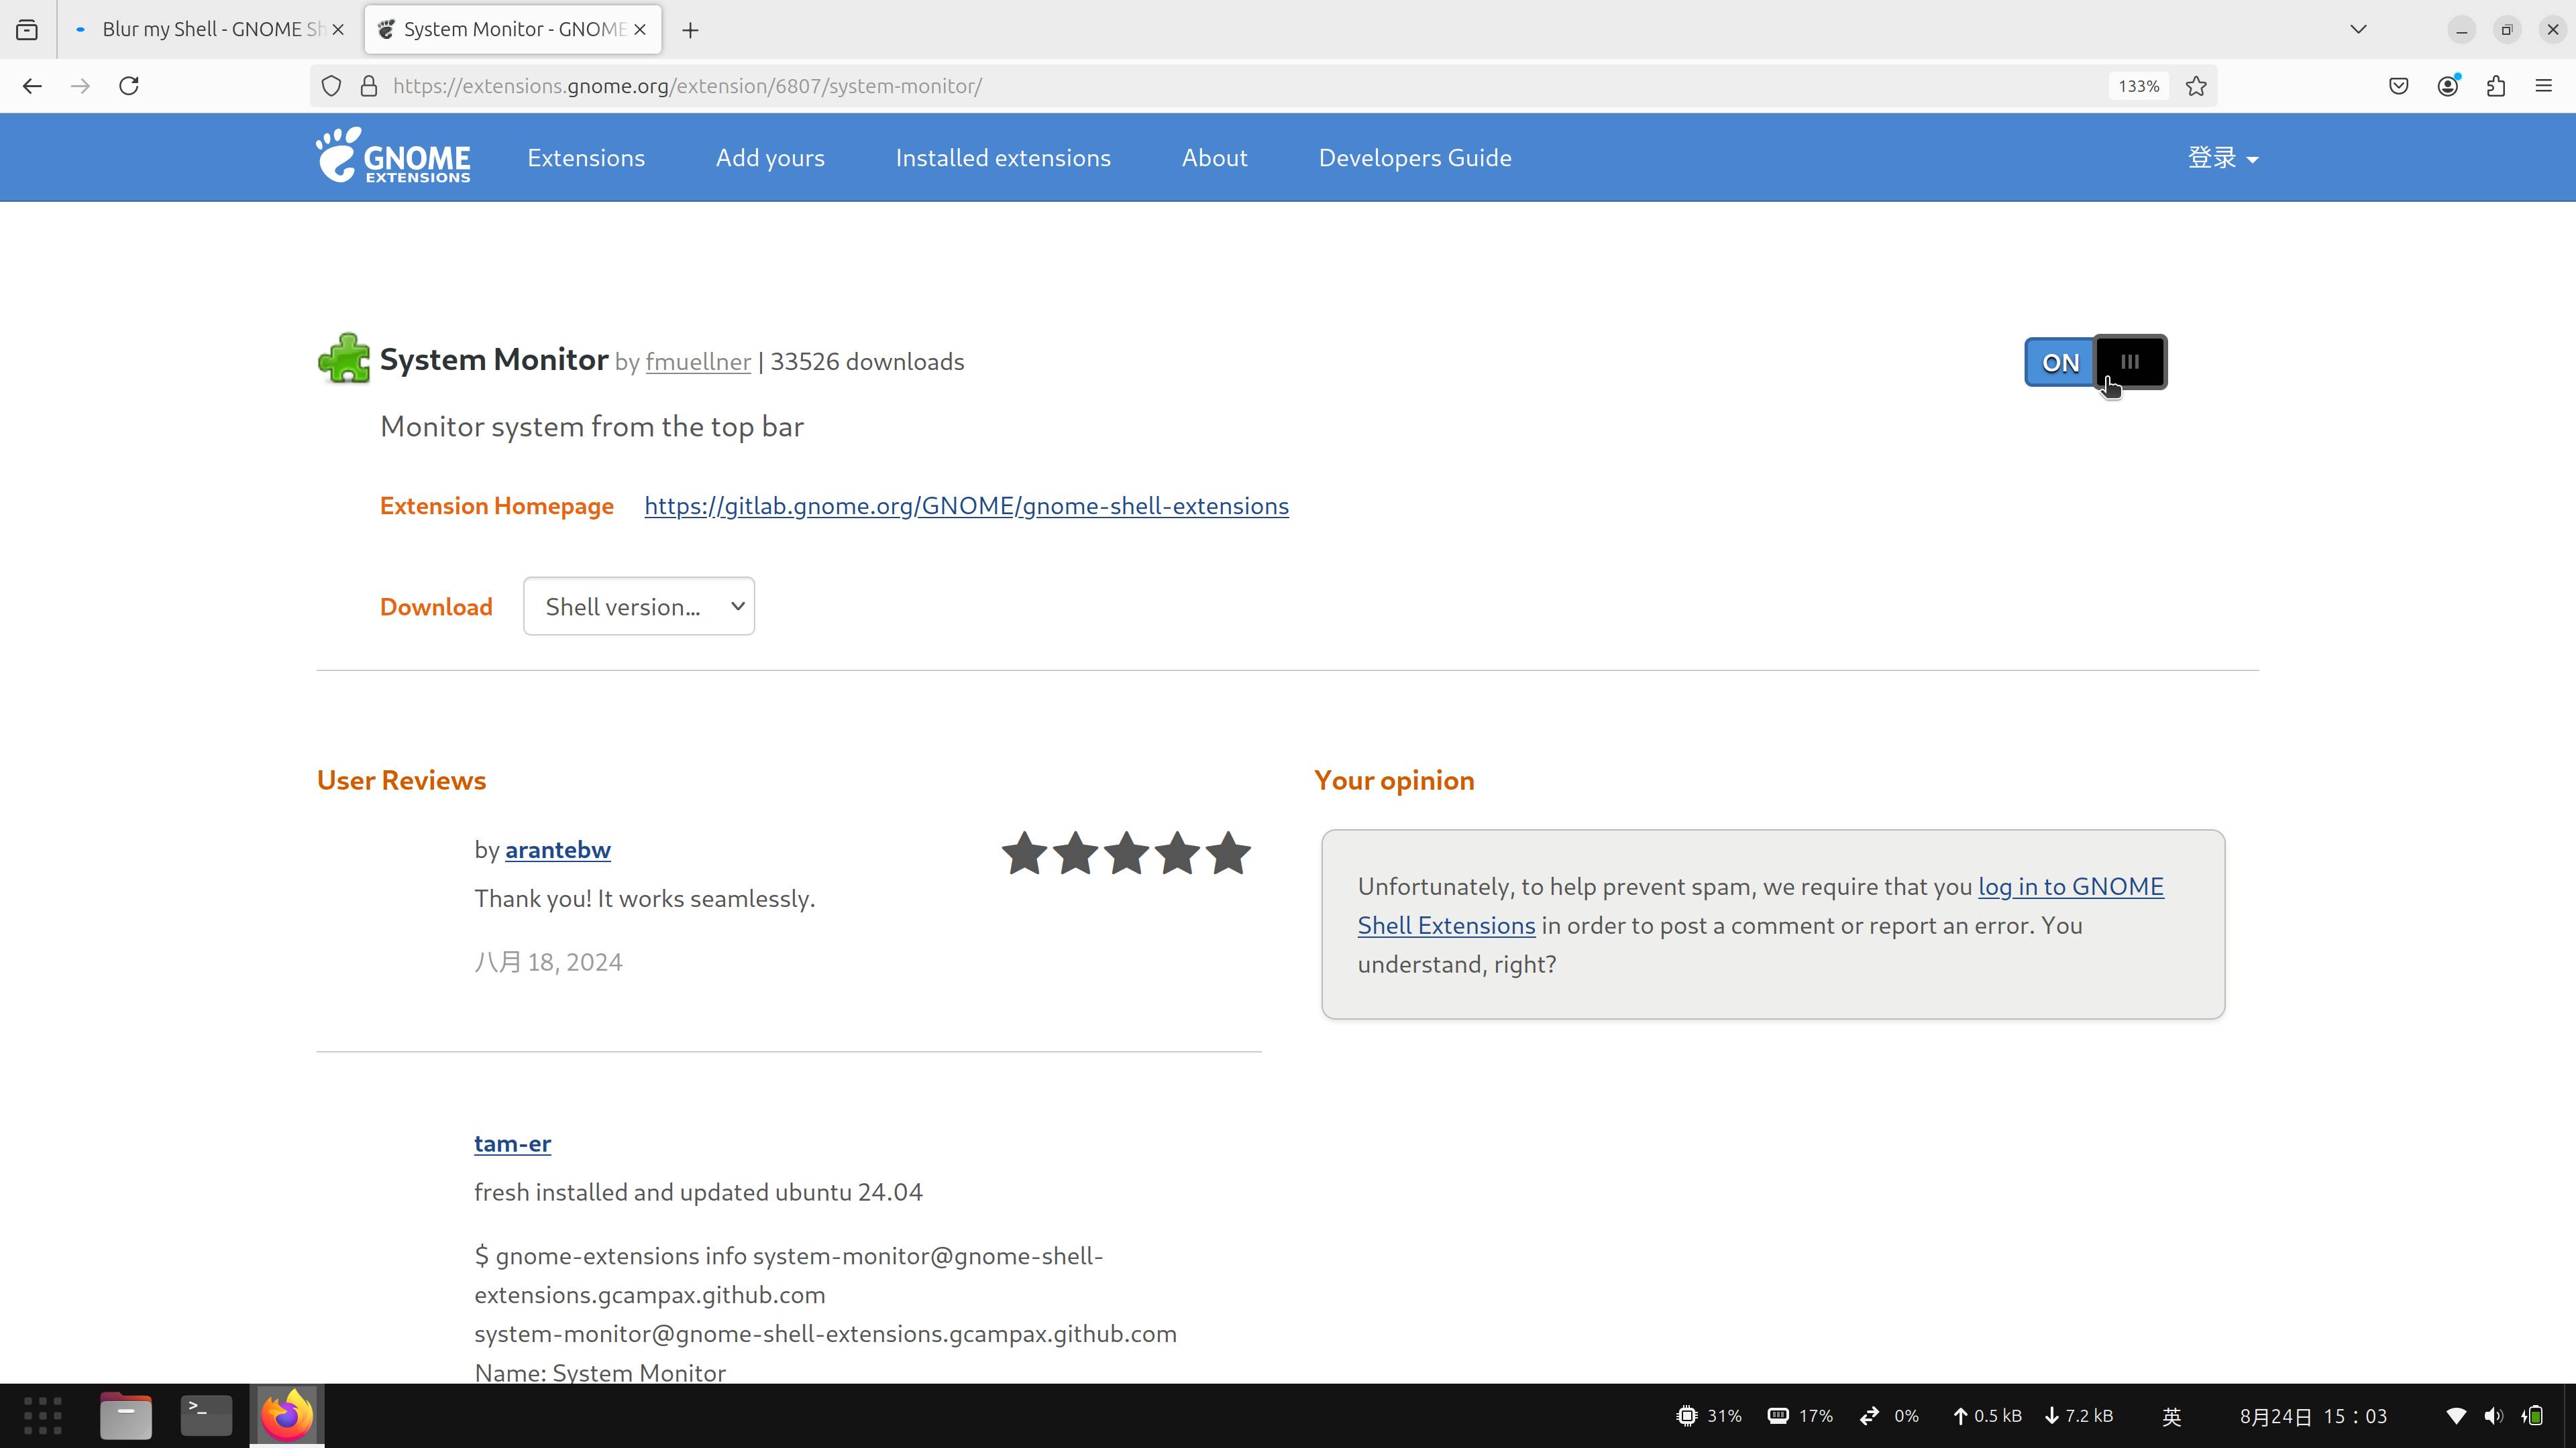Image resolution: width=2576 pixels, height=1448 pixels.
Task: Open a new tab with plus button
Action: click(690, 30)
